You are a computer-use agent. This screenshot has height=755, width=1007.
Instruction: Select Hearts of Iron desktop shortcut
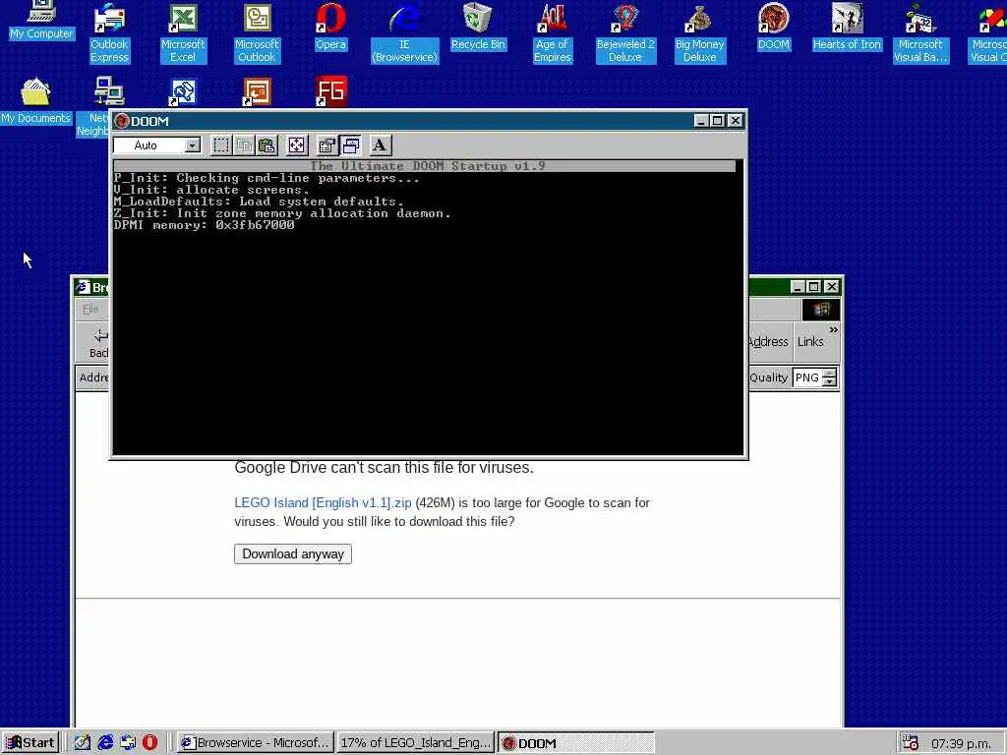point(847,27)
